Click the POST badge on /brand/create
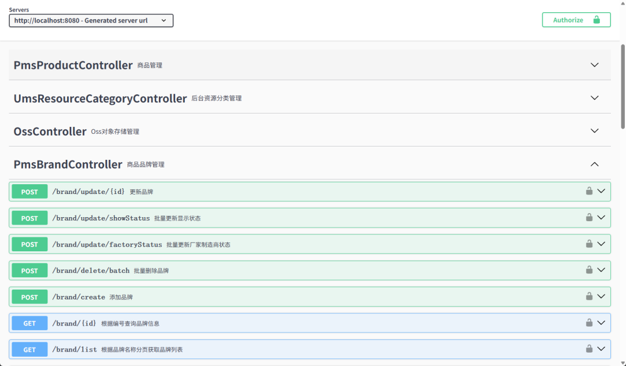Screen dimensions: 626x366 tap(29, 297)
